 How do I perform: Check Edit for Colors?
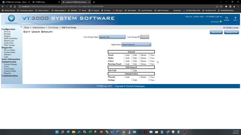tap(132, 61)
